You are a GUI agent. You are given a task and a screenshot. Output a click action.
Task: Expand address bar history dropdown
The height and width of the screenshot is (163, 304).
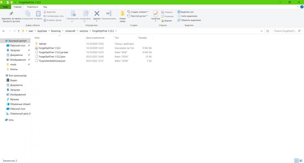click(x=261, y=31)
